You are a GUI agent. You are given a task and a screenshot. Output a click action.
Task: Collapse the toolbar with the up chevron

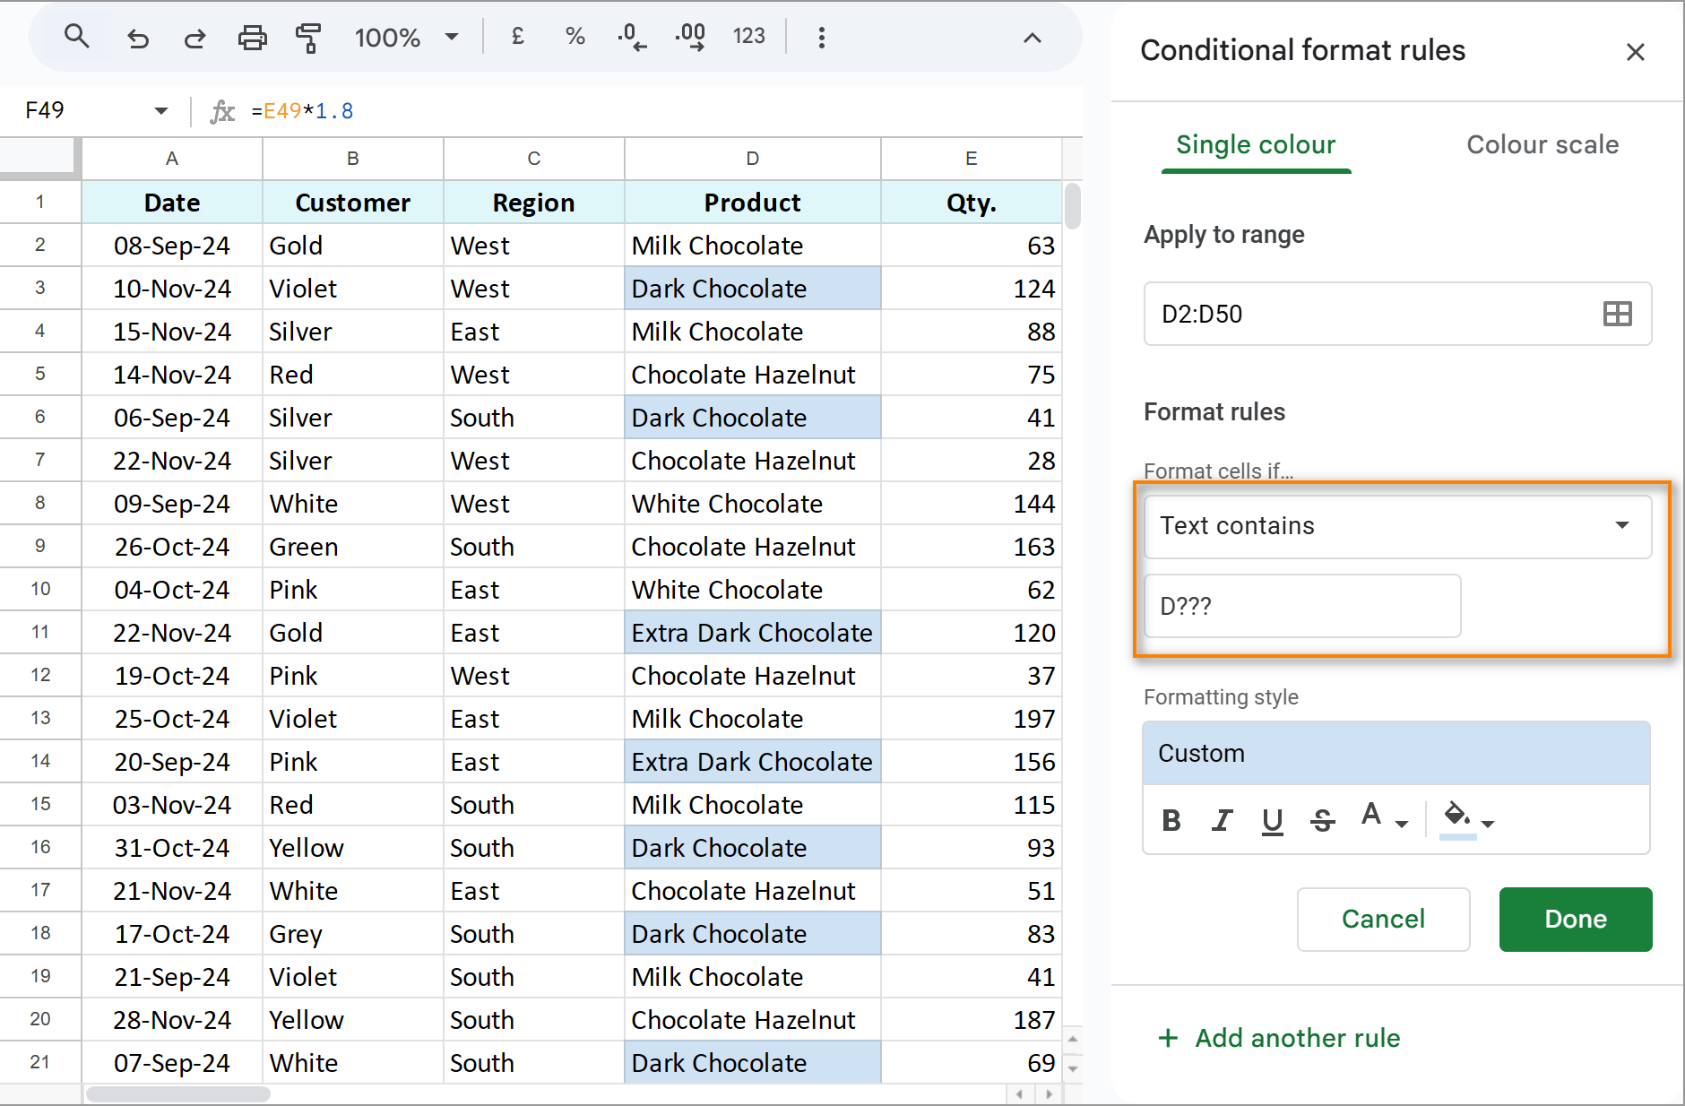pyautogui.click(x=1033, y=38)
